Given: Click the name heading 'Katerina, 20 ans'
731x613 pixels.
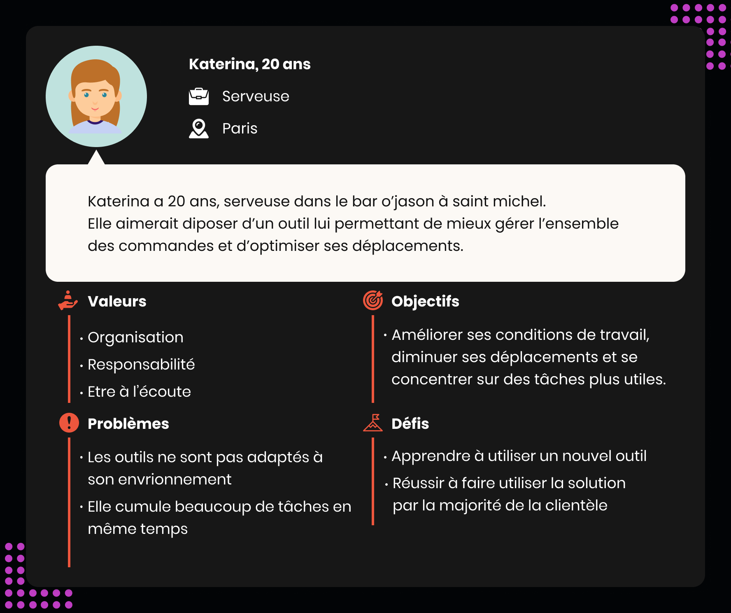Looking at the screenshot, I should (249, 64).
